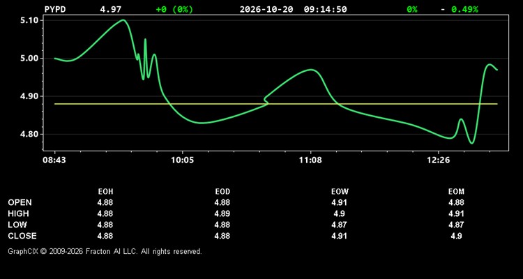Screen dimensions: 523x279
Task: Click the 0.49% value in header
Action: 464,9
